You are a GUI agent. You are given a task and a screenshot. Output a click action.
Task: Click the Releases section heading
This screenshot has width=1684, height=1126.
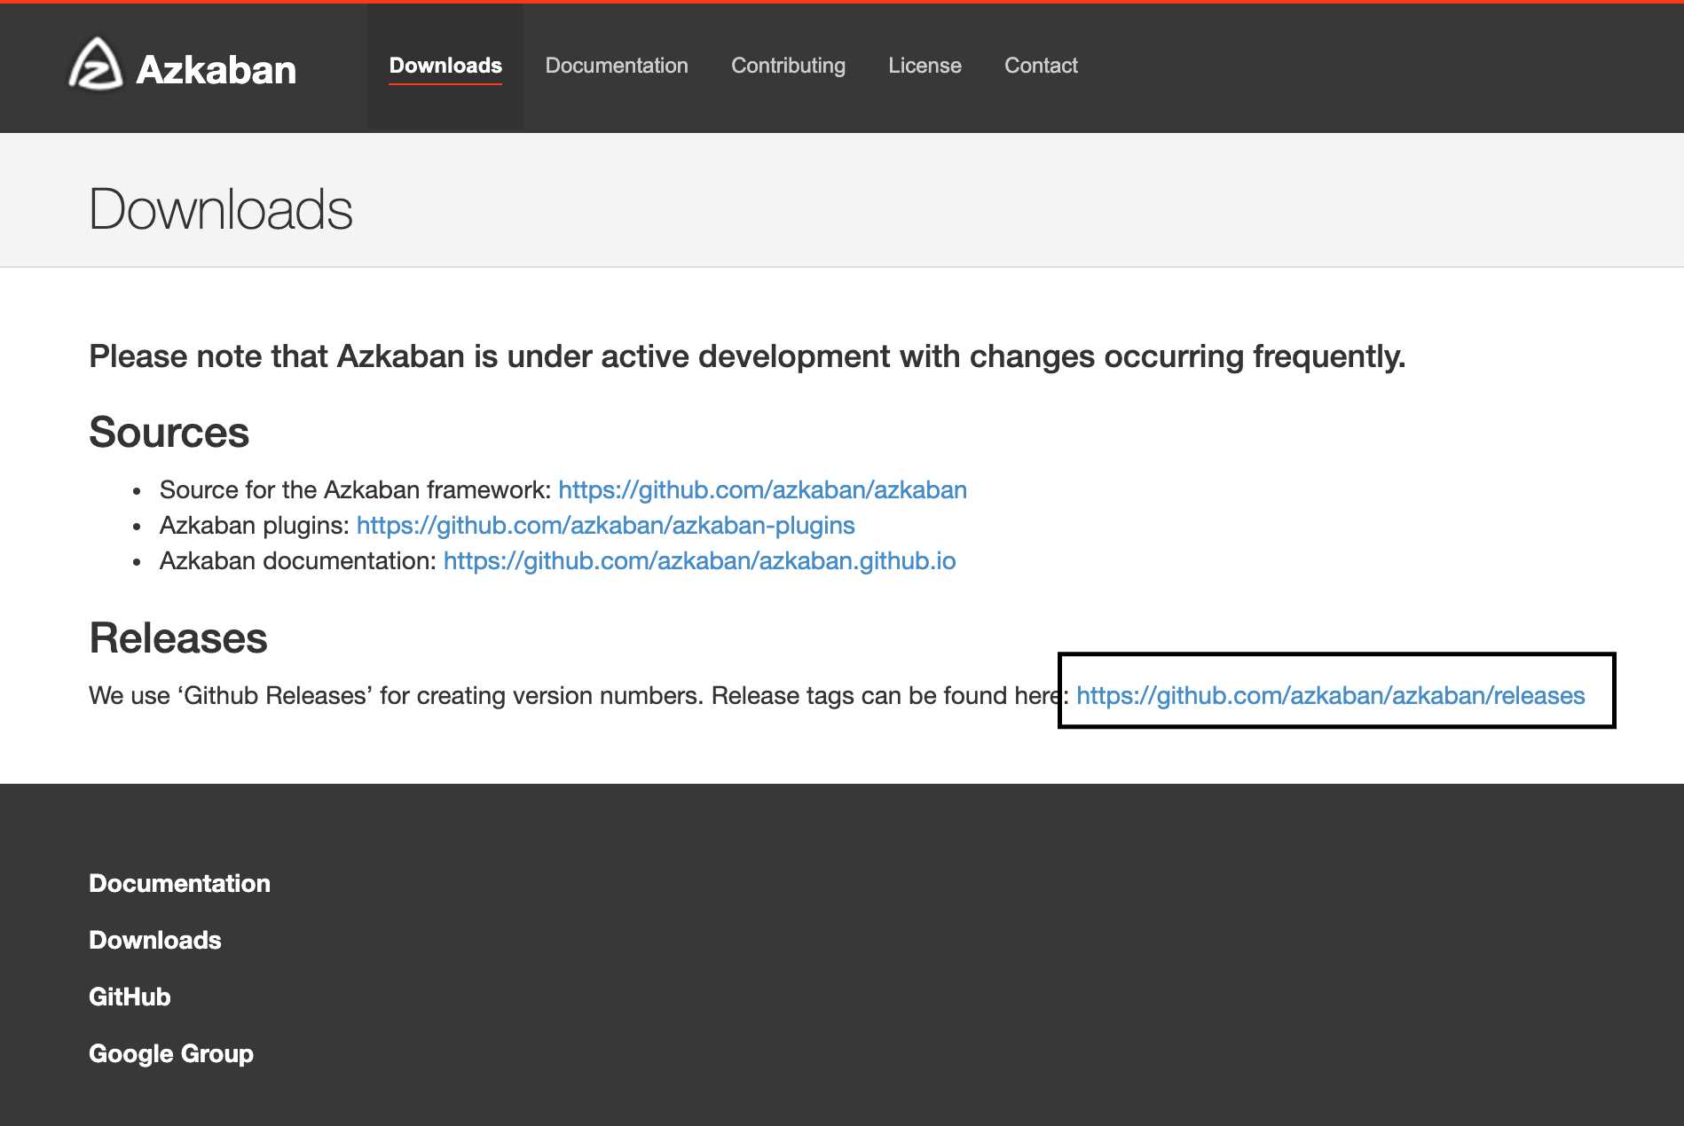177,637
